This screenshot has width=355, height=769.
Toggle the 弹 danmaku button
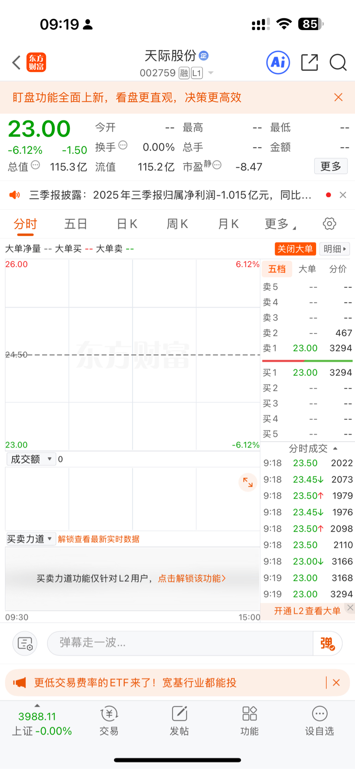pyautogui.click(x=327, y=643)
